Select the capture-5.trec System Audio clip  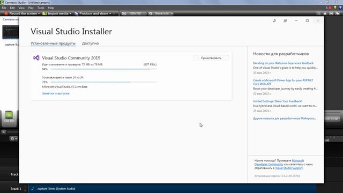(x=173, y=188)
